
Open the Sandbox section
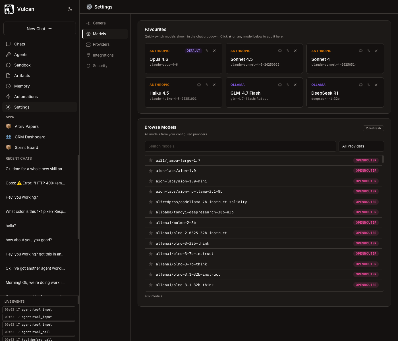pos(22,65)
